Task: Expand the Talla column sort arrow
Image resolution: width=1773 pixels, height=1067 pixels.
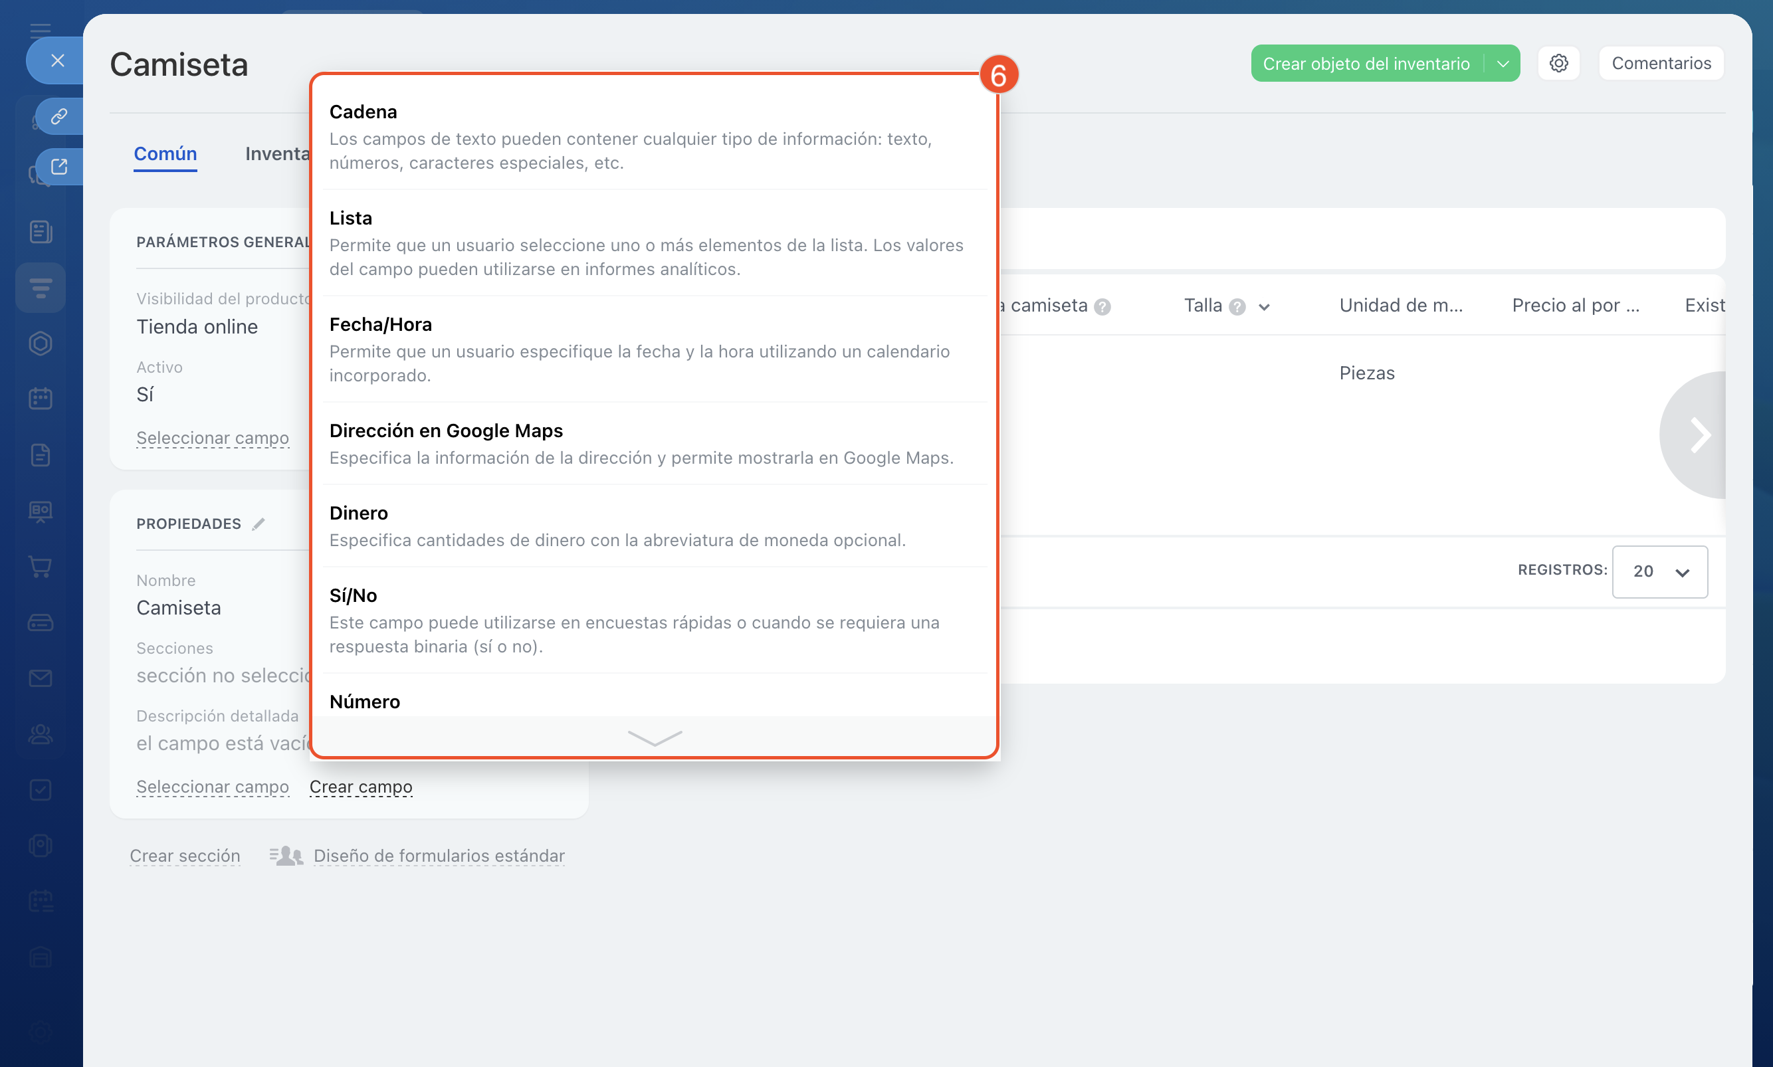Action: (1264, 307)
